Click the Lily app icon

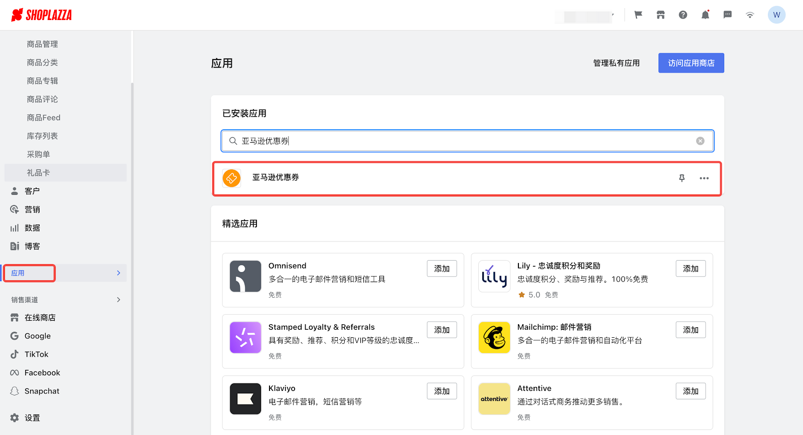494,276
